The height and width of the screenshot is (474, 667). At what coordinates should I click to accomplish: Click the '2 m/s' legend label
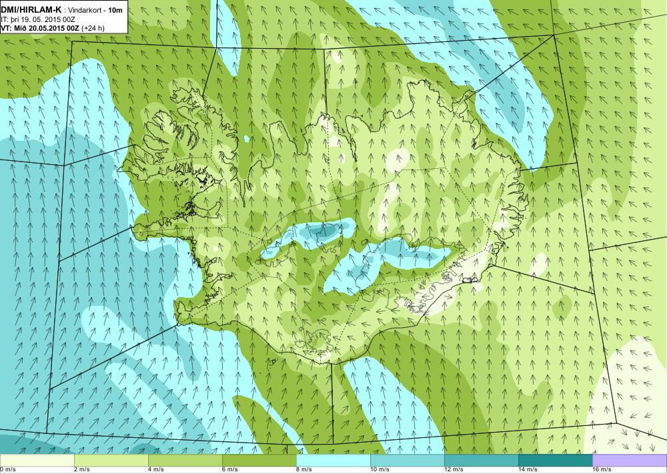pyautogui.click(x=82, y=470)
